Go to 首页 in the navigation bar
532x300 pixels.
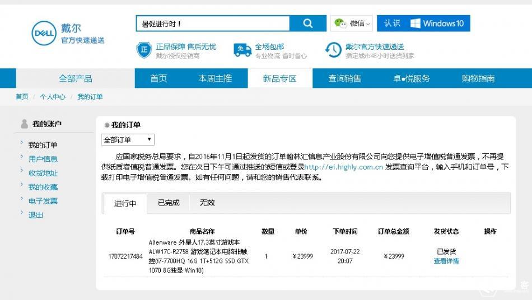point(158,78)
